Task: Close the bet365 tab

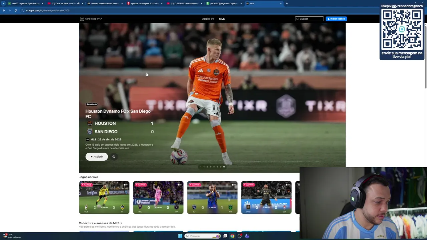Action: (x=43, y=3)
